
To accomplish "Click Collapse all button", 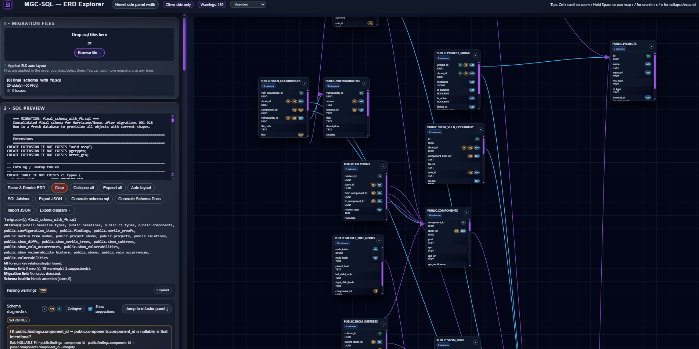I will [x=84, y=188].
